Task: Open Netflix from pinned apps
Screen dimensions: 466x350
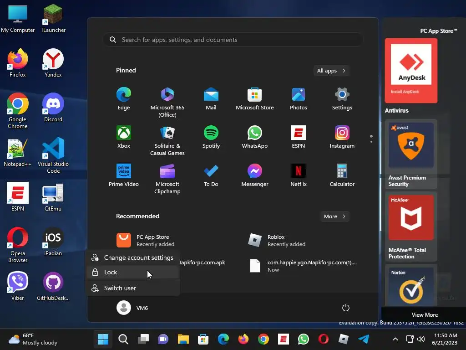Action: pyautogui.click(x=299, y=175)
